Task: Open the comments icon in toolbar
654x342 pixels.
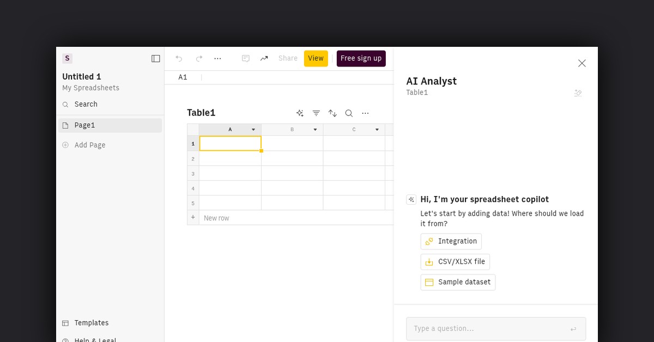Action: point(246,58)
